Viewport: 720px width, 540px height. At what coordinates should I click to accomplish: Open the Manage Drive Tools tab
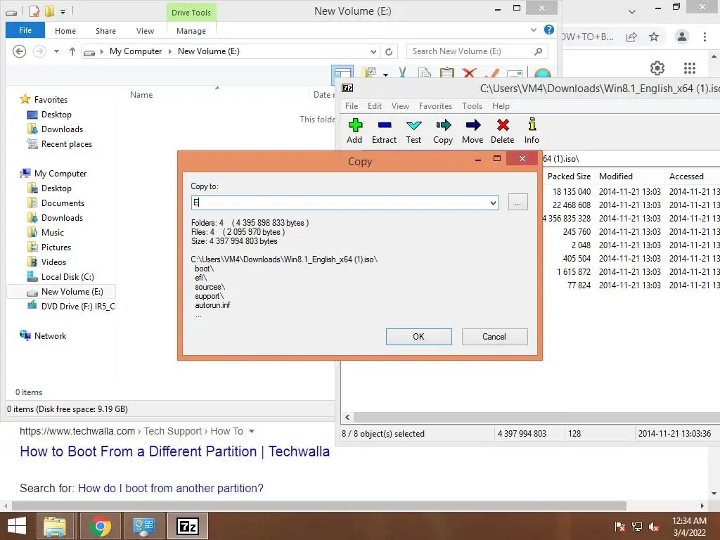pos(191,31)
